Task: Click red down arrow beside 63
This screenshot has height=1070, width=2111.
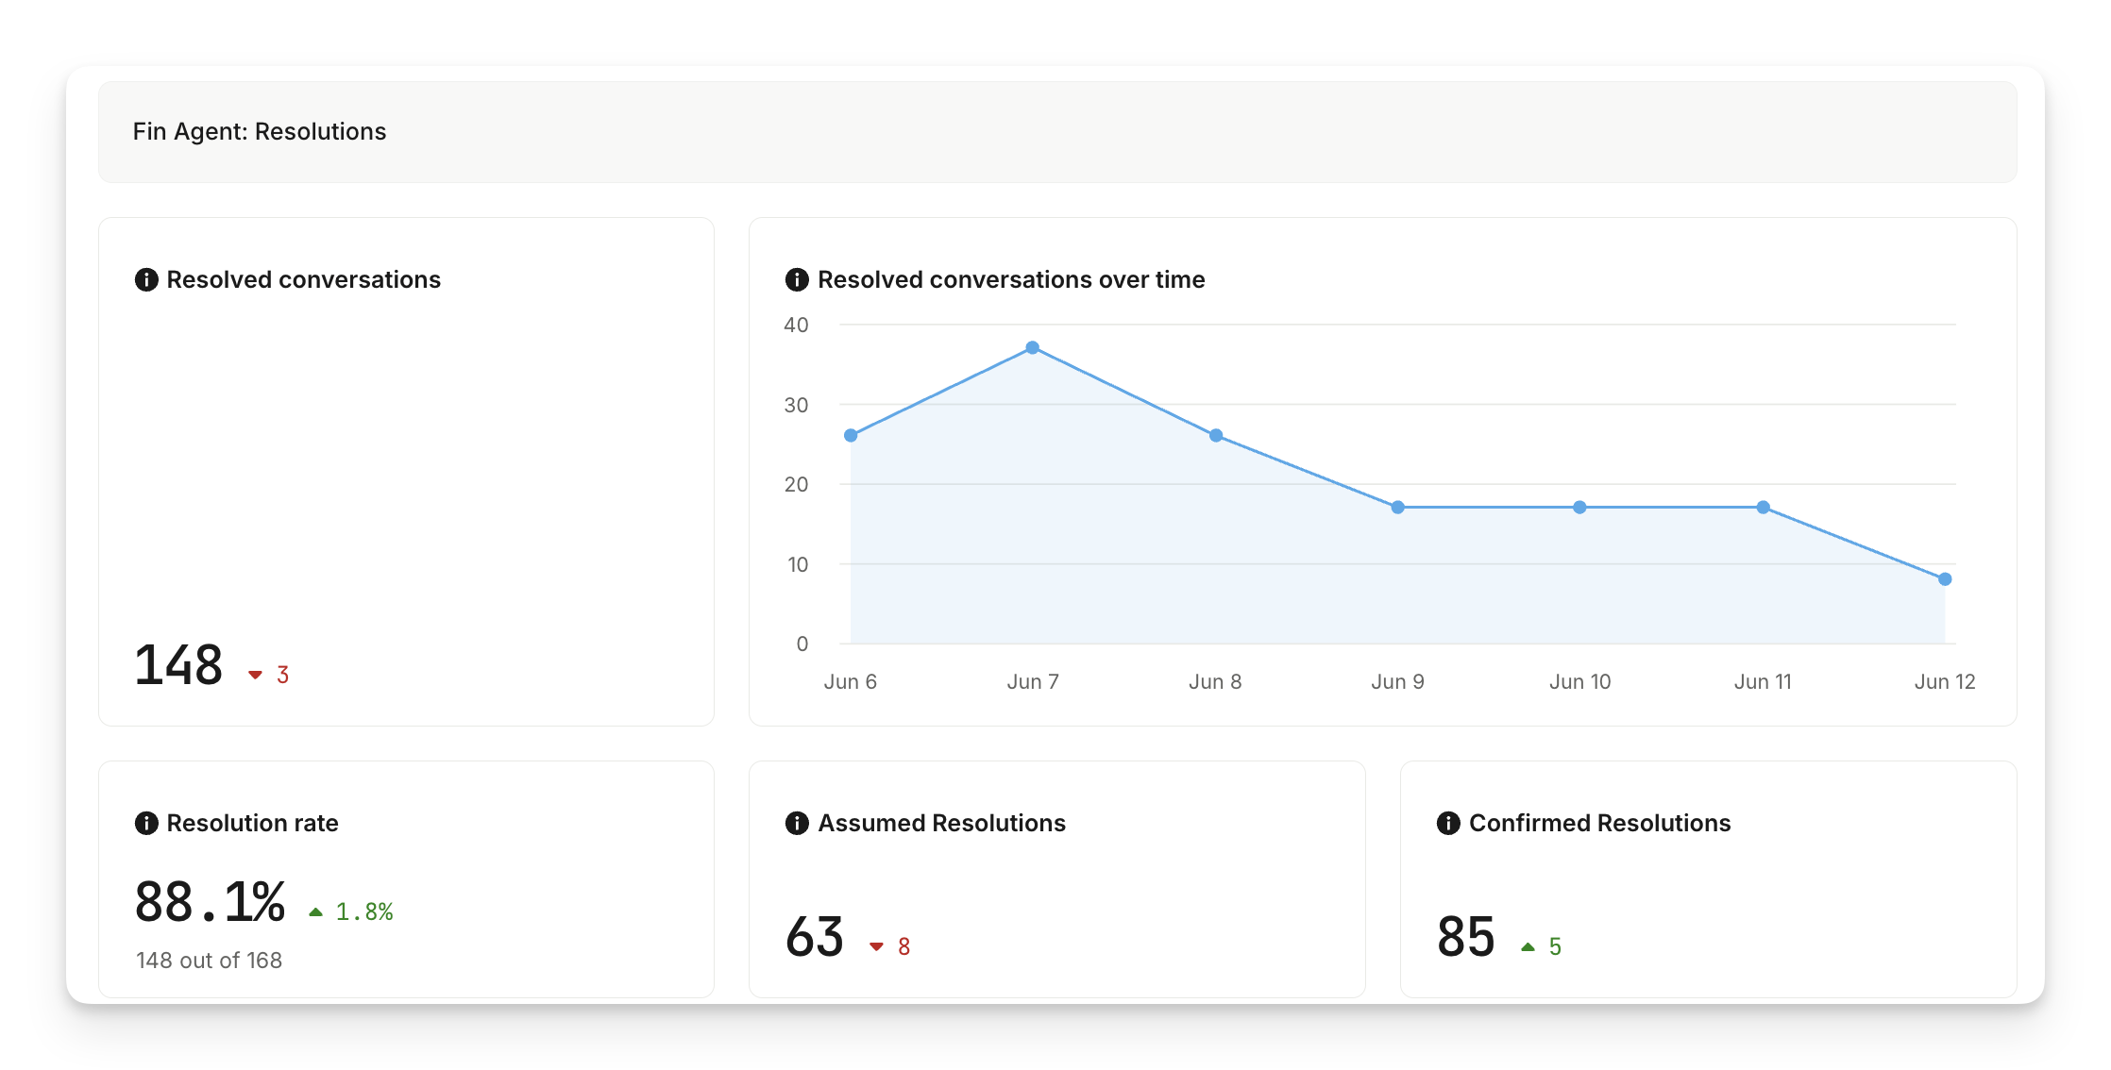Action: pos(876,946)
